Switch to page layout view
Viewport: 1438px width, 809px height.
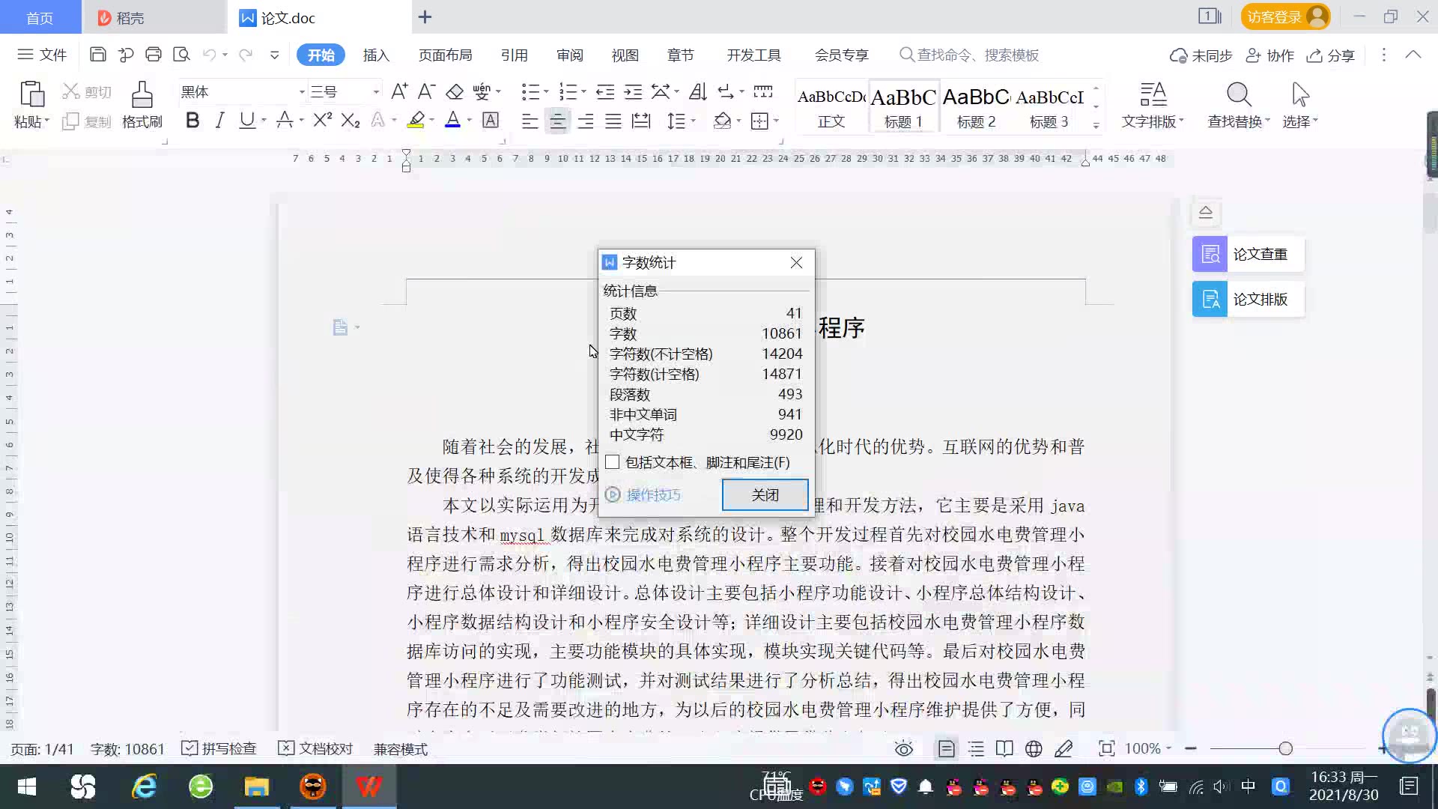[x=946, y=748]
